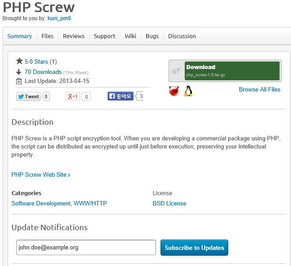
Task: Click the Categories label
Action: pyautogui.click(x=26, y=193)
